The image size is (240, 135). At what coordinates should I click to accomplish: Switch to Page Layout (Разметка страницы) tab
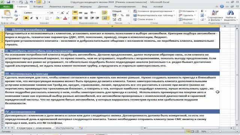(x=61, y=7)
